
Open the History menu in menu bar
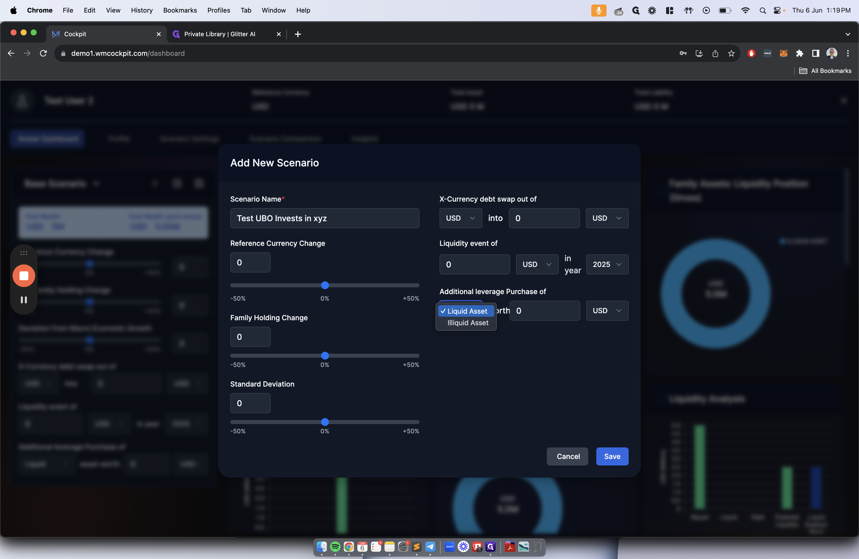[x=141, y=10]
